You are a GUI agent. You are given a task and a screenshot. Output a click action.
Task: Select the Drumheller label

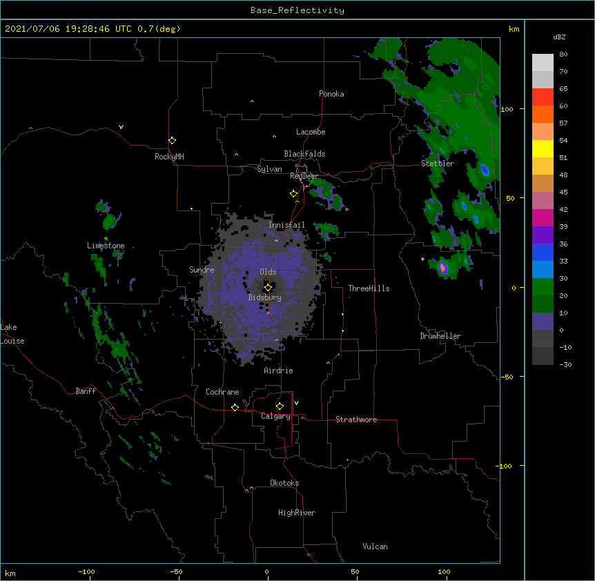440,336
